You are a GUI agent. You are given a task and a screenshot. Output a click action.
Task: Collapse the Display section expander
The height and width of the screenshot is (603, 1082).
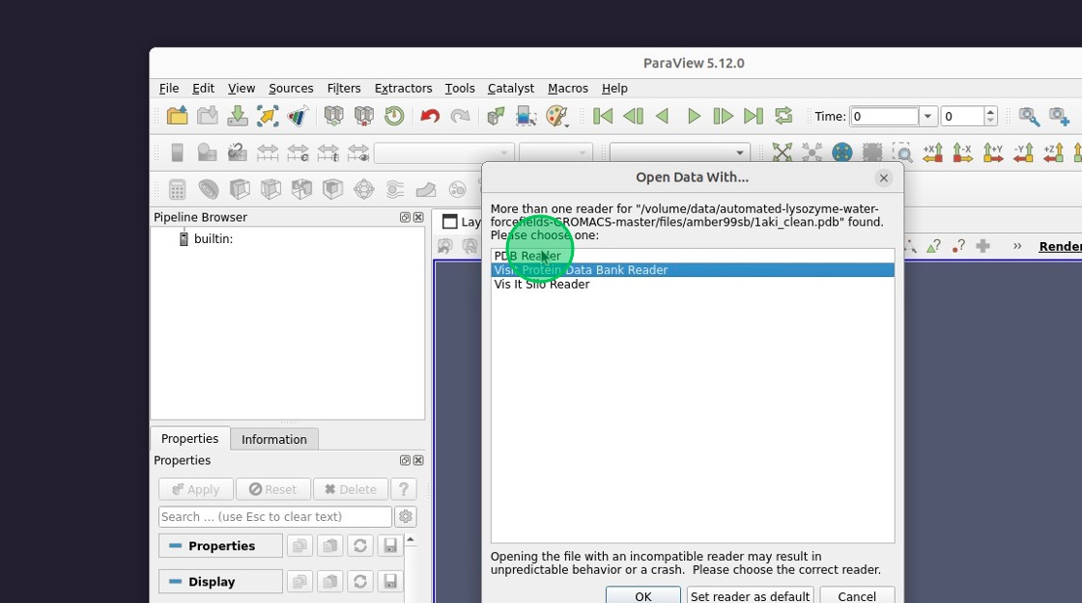click(175, 582)
